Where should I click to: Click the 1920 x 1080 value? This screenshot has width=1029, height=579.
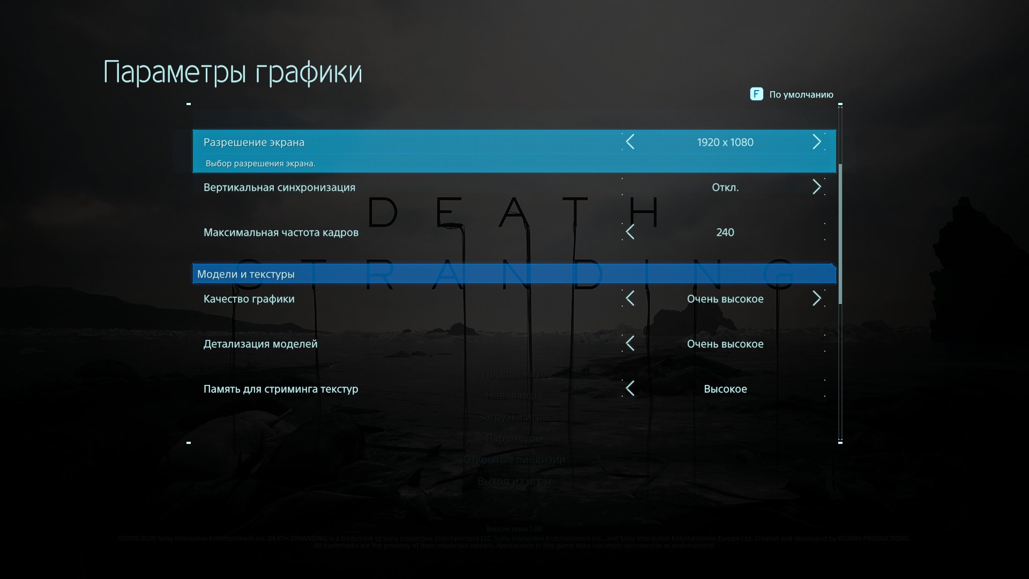725,143
